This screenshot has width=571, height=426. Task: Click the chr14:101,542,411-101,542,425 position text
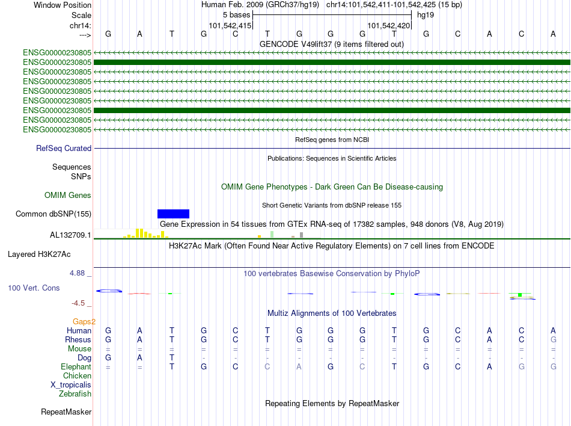click(x=394, y=5)
